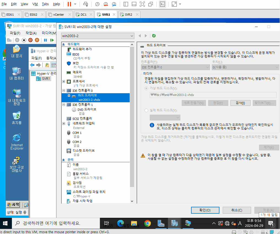
Task: Open the snapshot manager icon
Action: click(114, 4)
